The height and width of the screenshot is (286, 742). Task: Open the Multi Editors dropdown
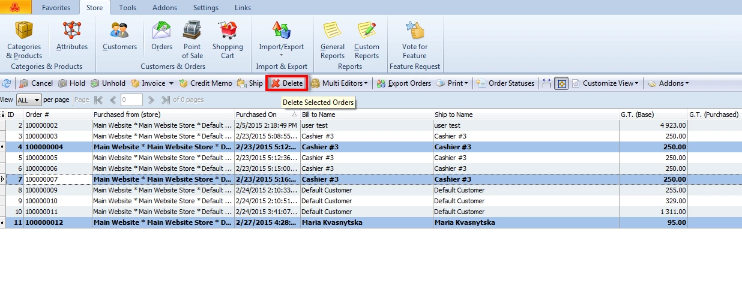point(339,83)
